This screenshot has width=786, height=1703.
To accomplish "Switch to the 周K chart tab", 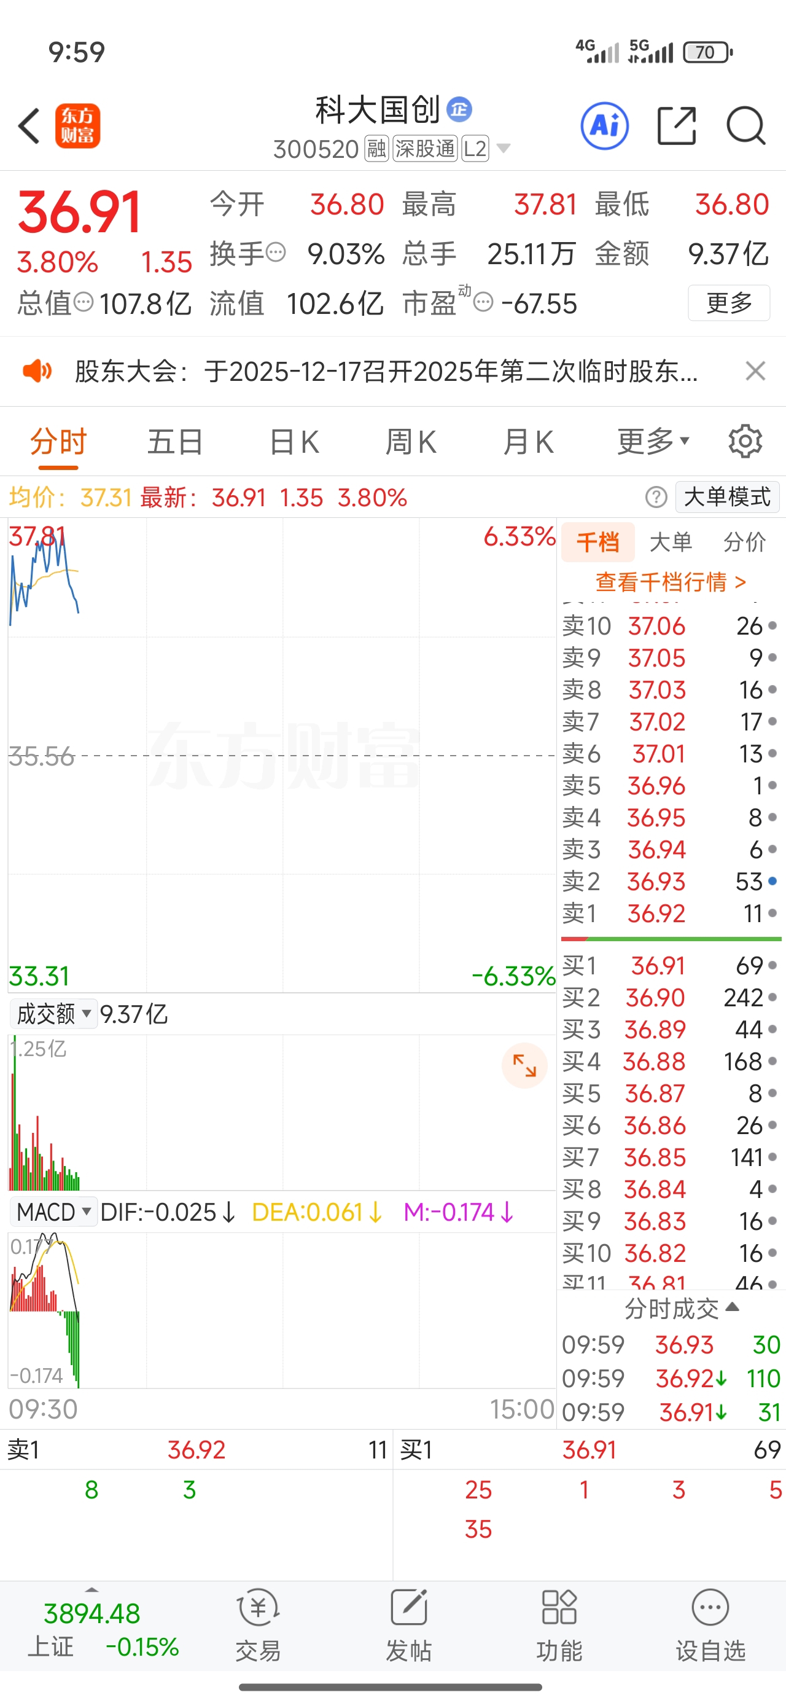I will click(411, 442).
